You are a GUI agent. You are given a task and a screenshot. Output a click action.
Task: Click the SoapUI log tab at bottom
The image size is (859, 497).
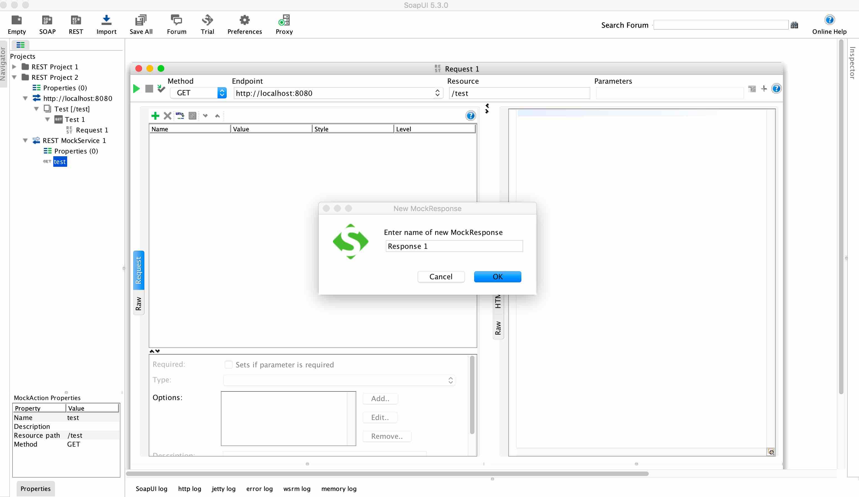point(152,488)
